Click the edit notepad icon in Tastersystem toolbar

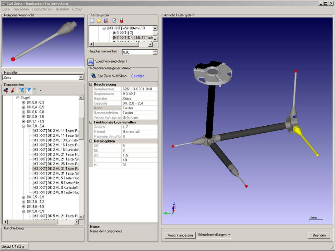pyautogui.click(x=115, y=21)
